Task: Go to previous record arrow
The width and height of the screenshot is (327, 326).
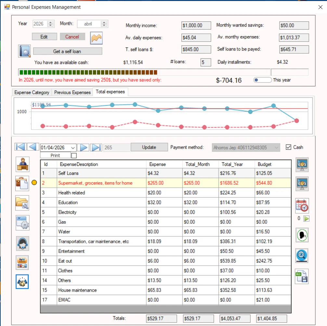Action: pos(33,147)
